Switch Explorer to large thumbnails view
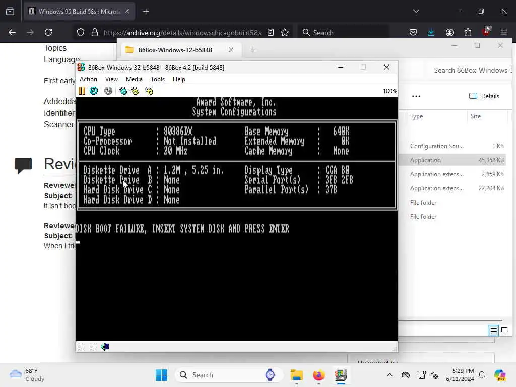The height and width of the screenshot is (387, 516). (x=504, y=330)
